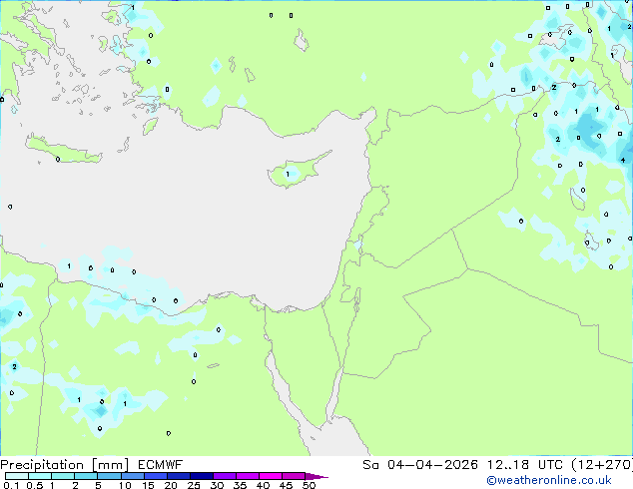Image resolution: width=633 pixels, height=489 pixels.
Task: Click the 'ECMWF' model label
Action: 161,465
